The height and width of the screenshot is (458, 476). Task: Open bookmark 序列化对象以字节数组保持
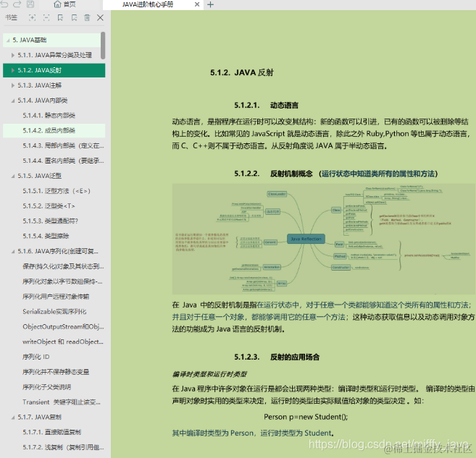(62, 281)
